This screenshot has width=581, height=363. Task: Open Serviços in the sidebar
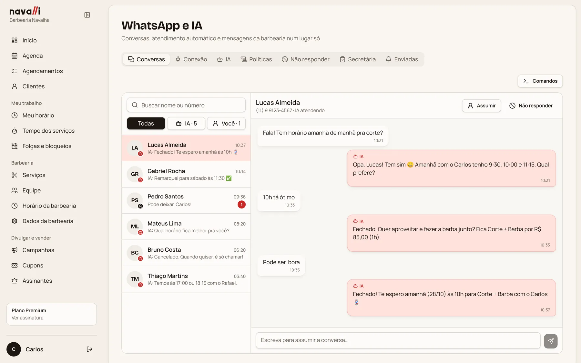point(52,175)
